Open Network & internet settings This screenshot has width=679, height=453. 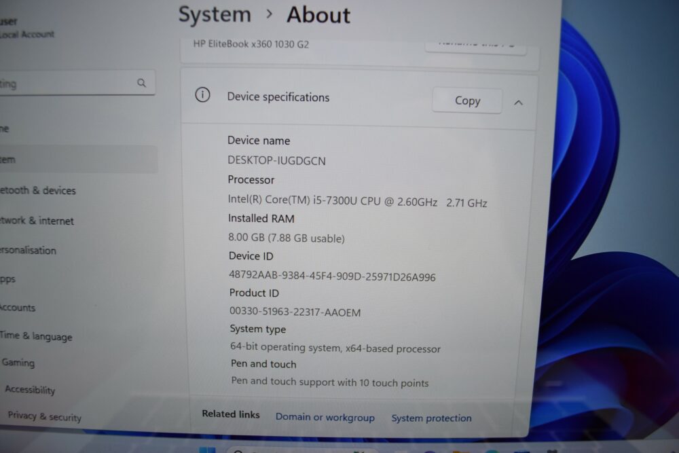(37, 221)
